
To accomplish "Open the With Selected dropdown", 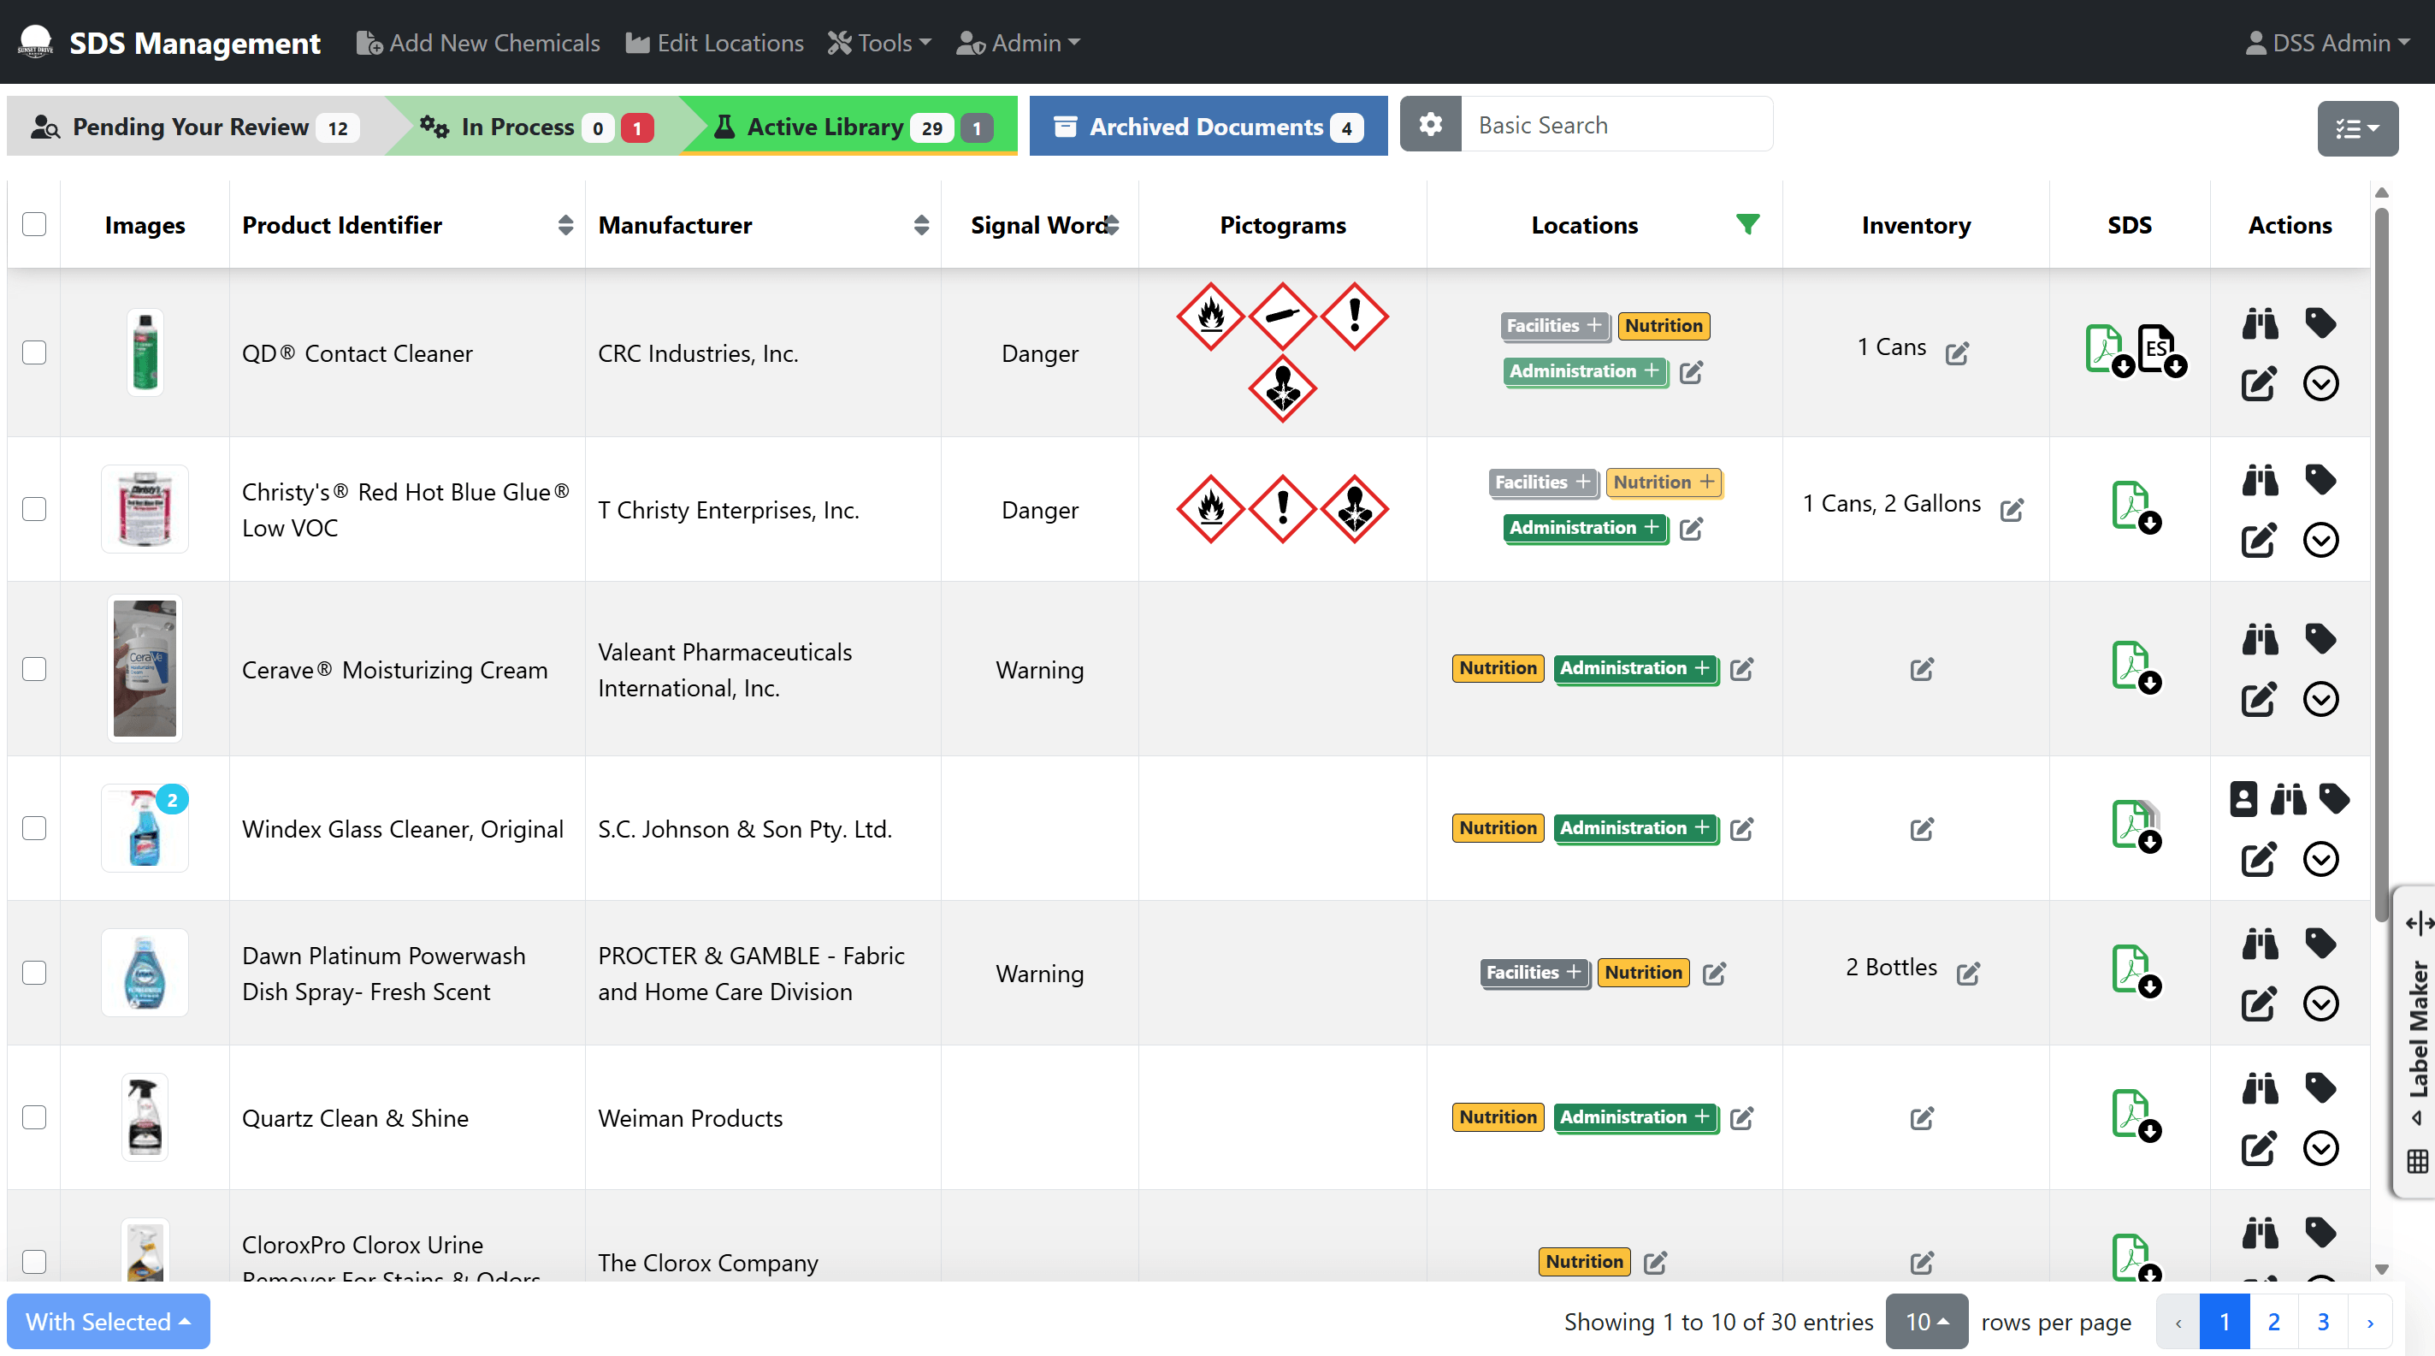I will [x=108, y=1321].
